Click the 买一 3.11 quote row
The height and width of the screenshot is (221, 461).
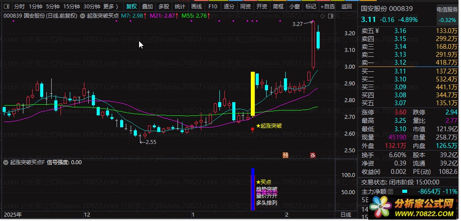pos(409,71)
